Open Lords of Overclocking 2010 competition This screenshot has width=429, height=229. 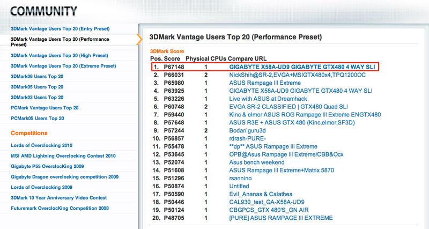[42, 145]
